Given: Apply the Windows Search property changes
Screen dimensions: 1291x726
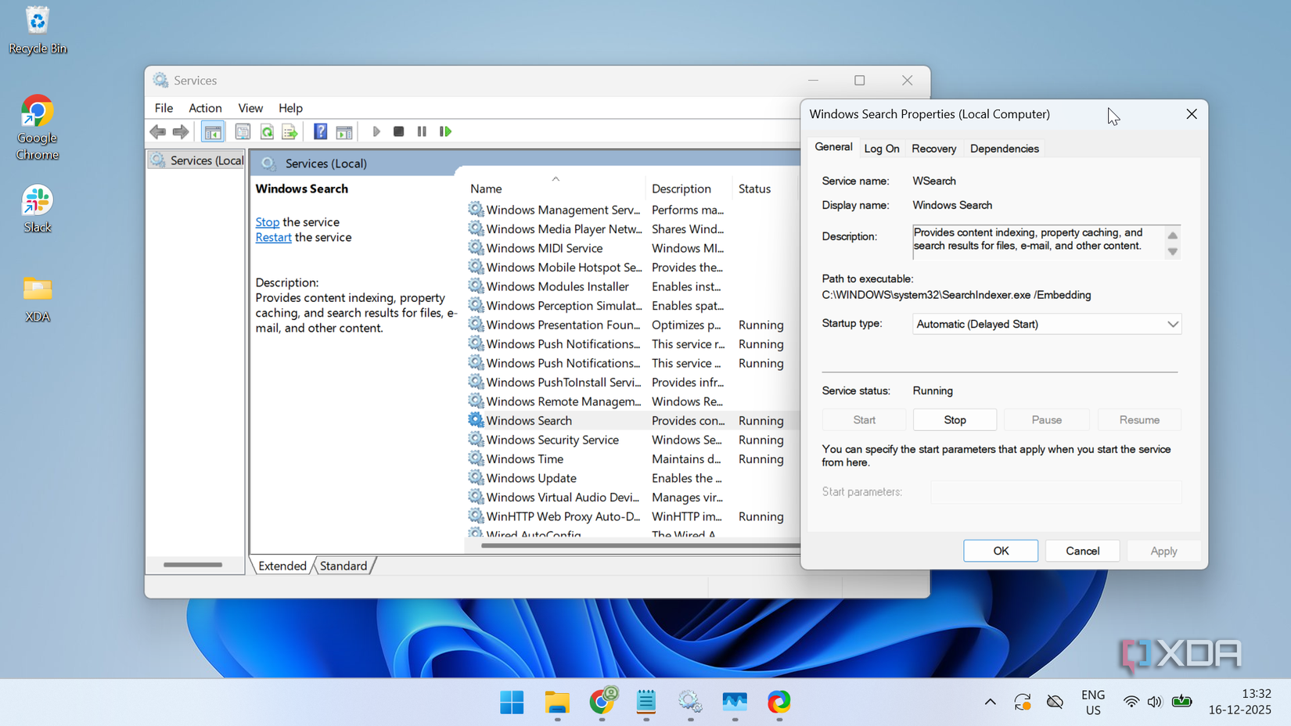Looking at the screenshot, I should 1163,550.
